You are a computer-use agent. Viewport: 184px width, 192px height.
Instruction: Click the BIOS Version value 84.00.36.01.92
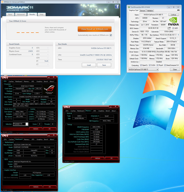click(153, 28)
